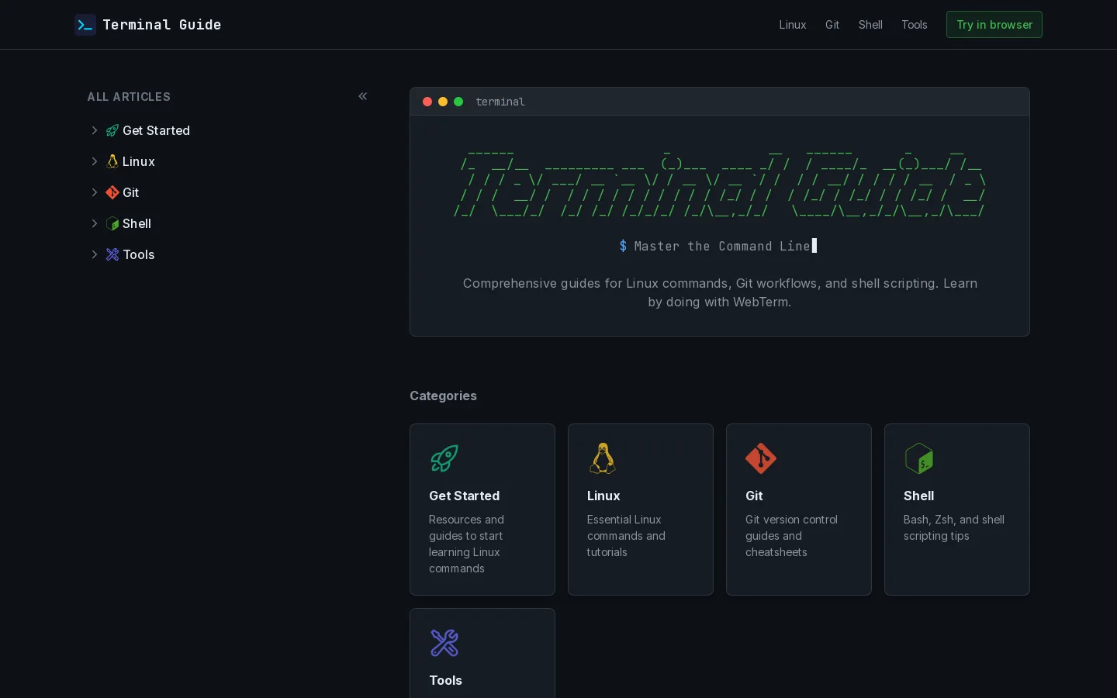
Task: Expand the Shell tree section
Action: coord(95,223)
